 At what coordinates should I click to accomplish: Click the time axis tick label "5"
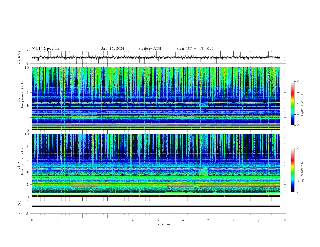coord(158,220)
